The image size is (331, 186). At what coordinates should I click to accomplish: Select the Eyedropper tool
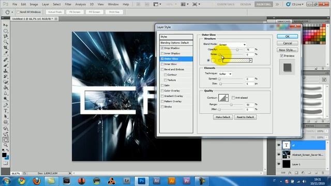tap(6, 53)
